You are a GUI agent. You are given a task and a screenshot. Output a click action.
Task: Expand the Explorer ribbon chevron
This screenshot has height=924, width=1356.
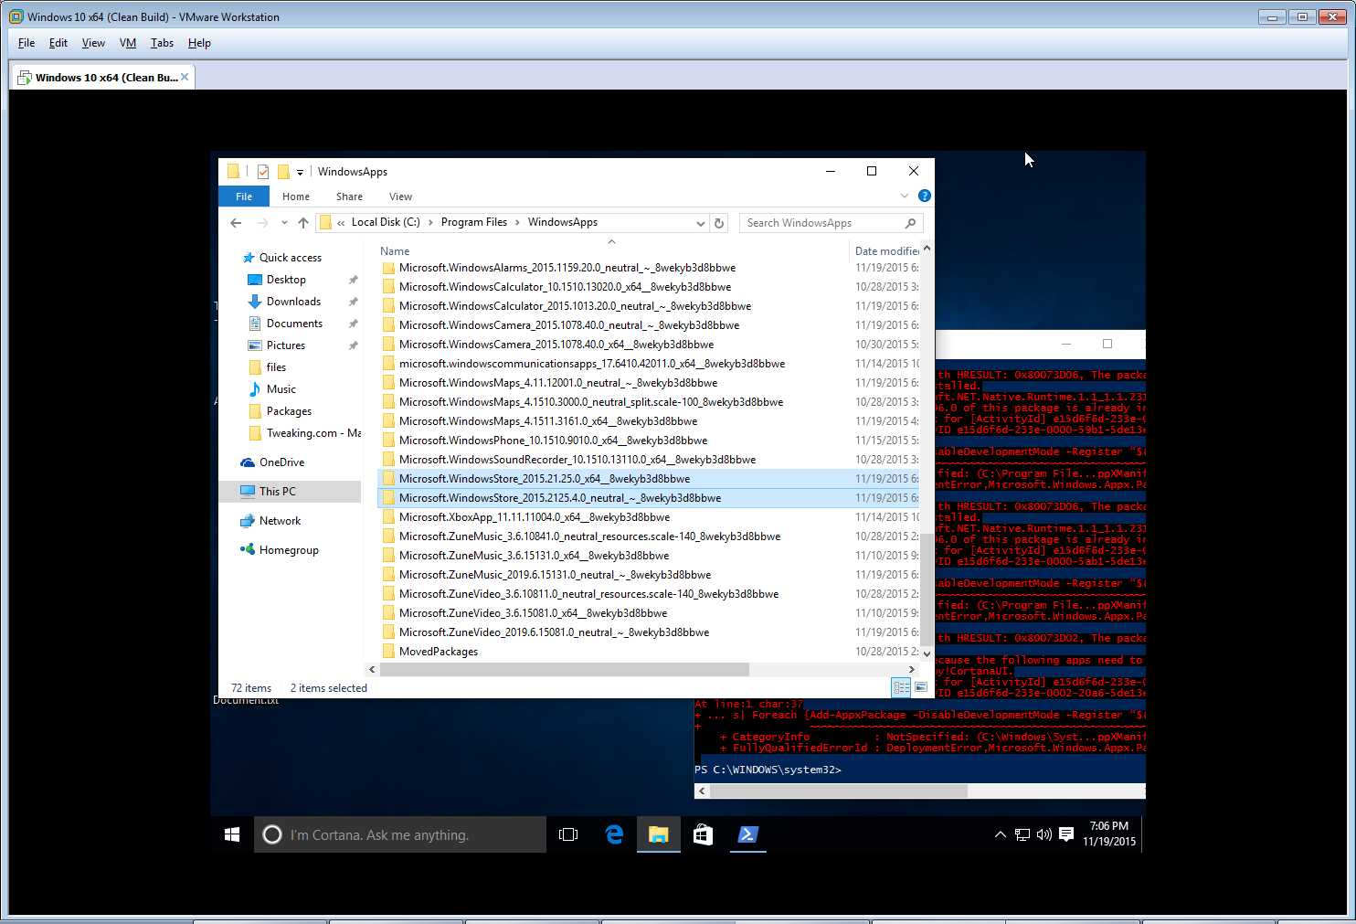[905, 196]
